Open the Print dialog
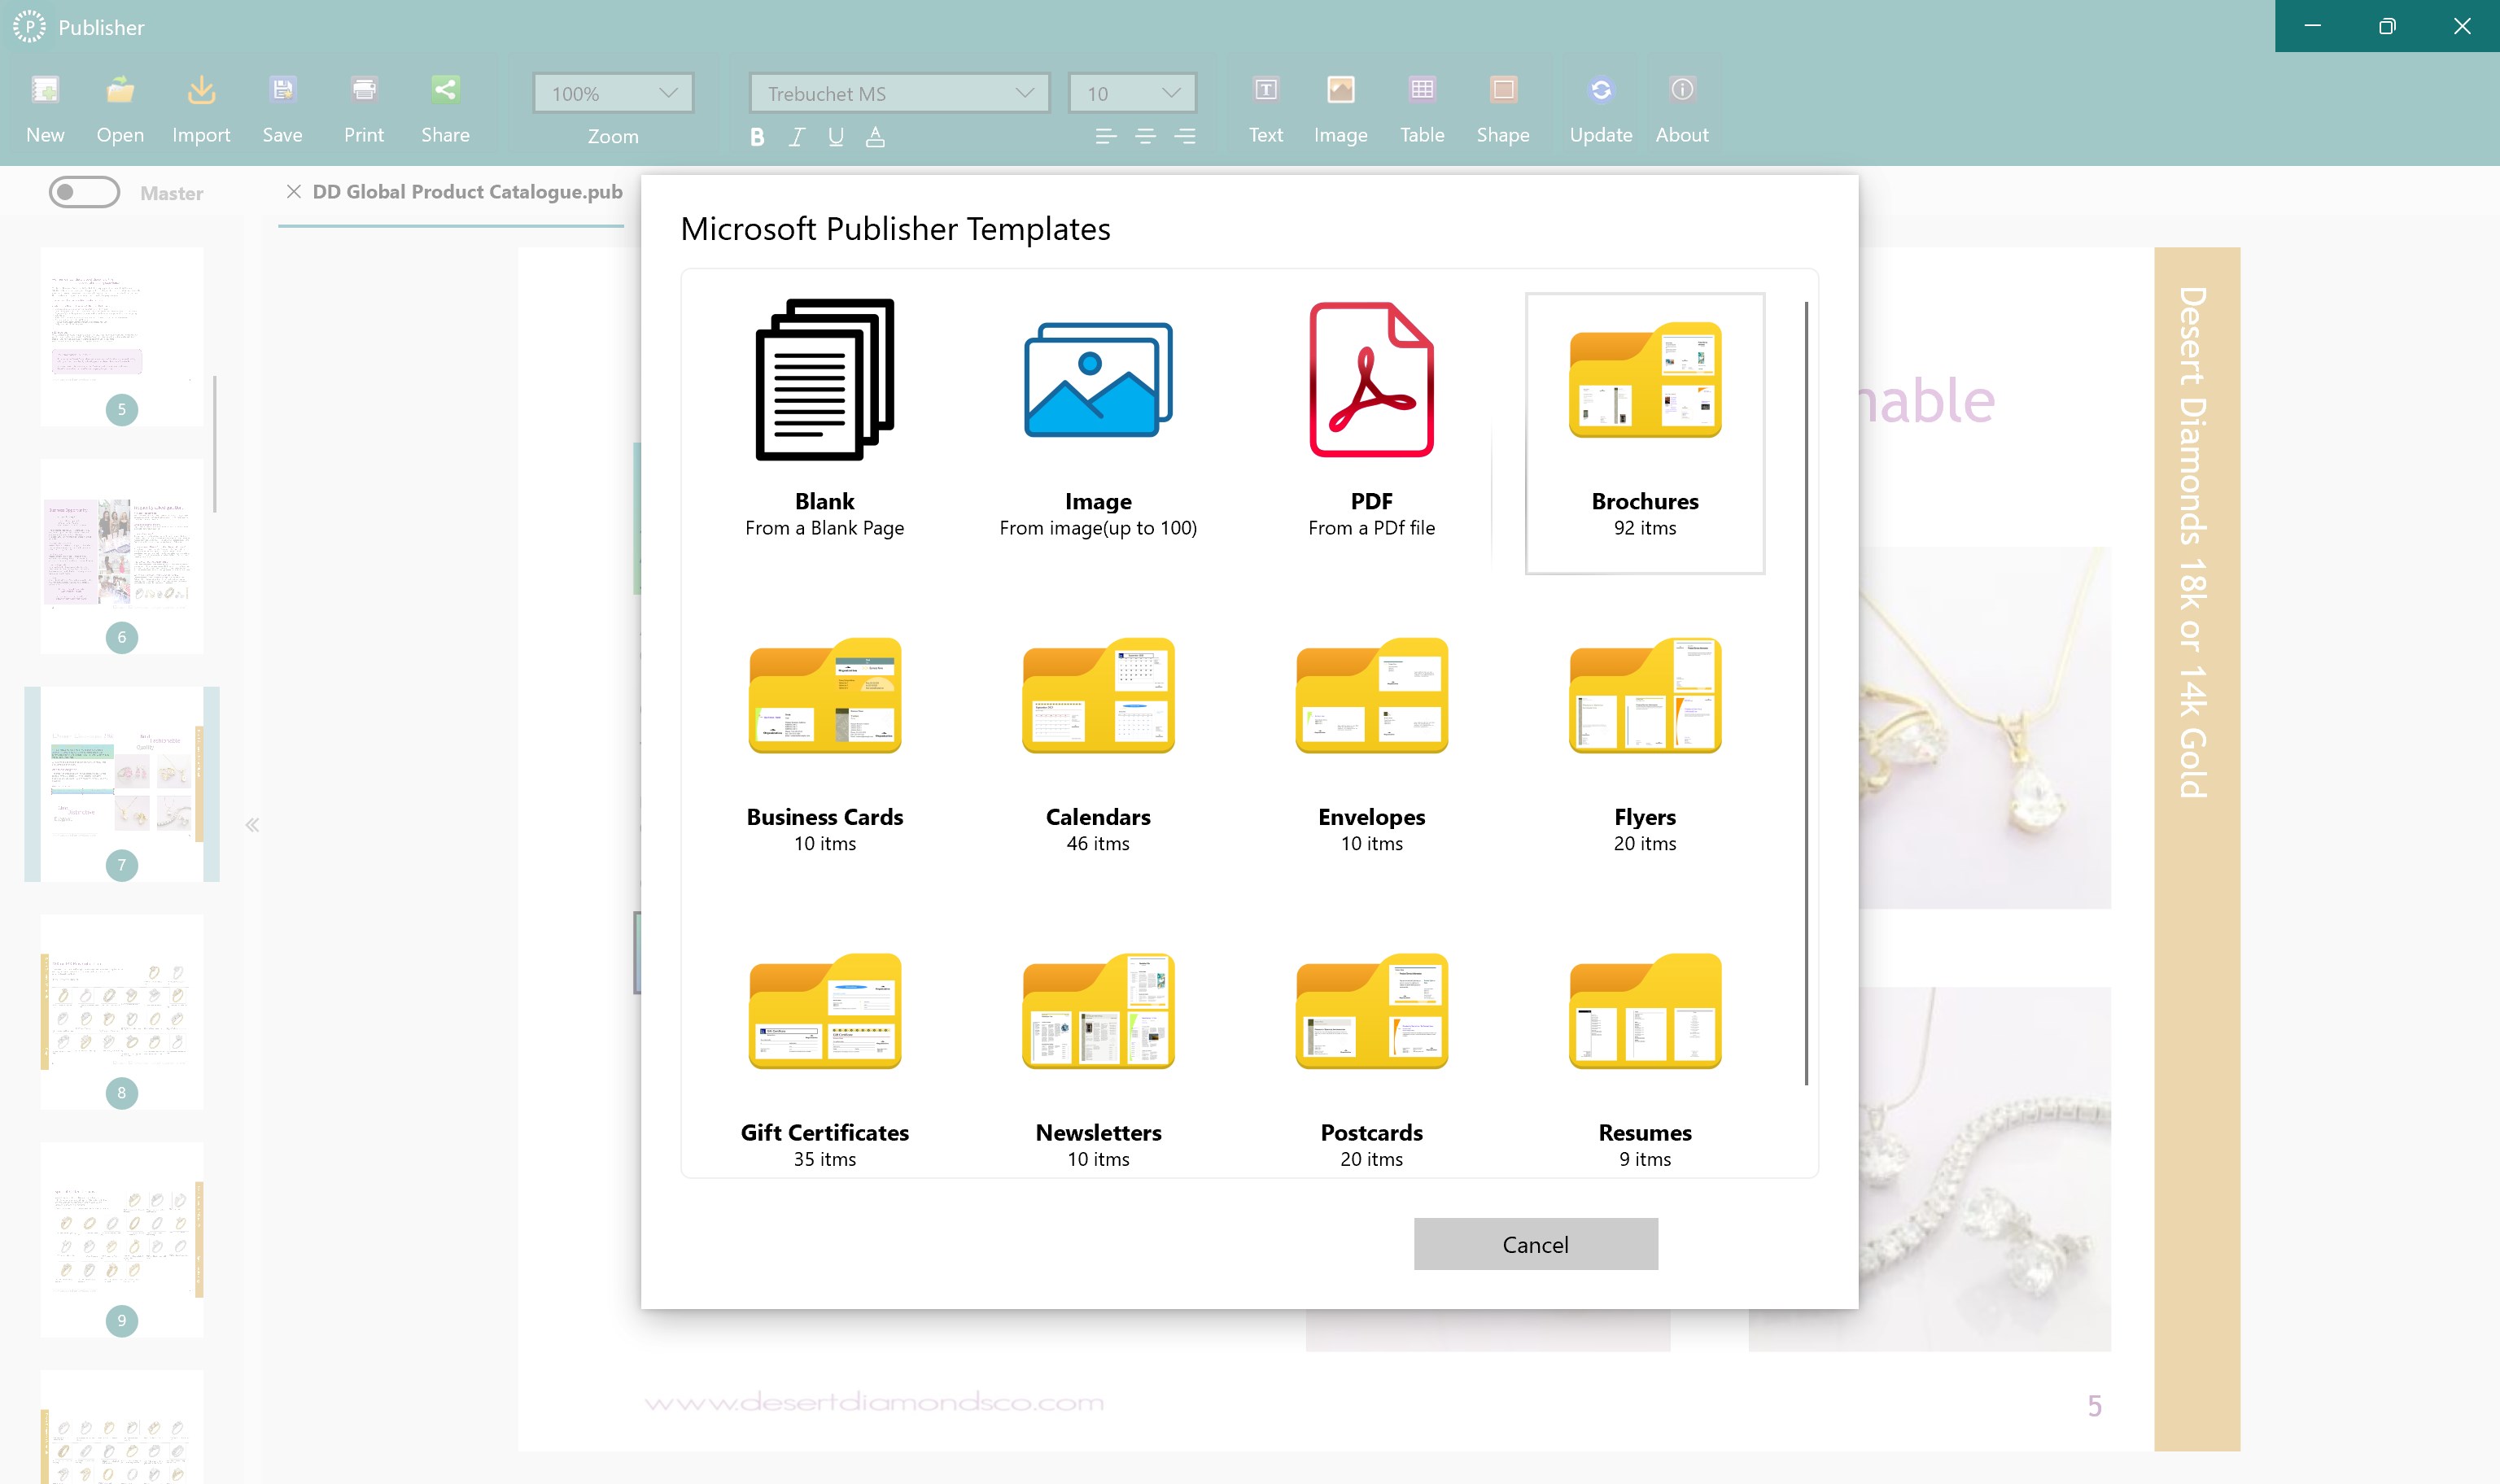 coord(363,105)
